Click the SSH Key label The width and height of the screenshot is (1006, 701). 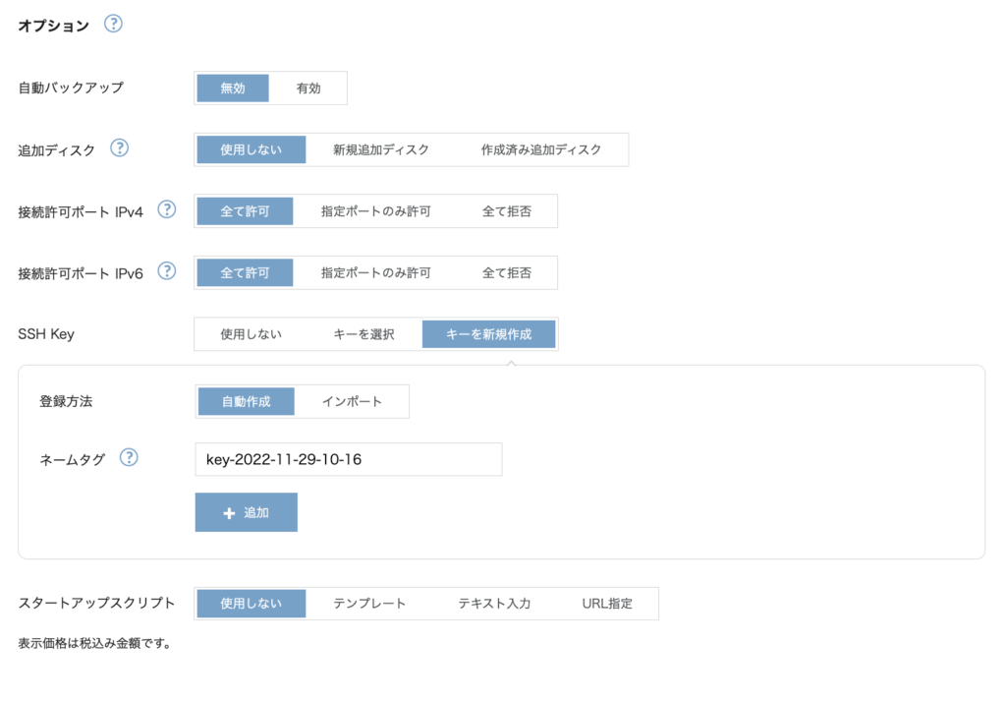pos(46,334)
